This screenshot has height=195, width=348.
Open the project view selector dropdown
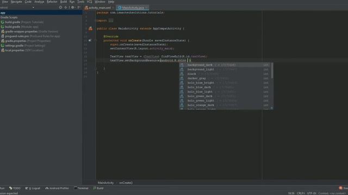[33, 8]
